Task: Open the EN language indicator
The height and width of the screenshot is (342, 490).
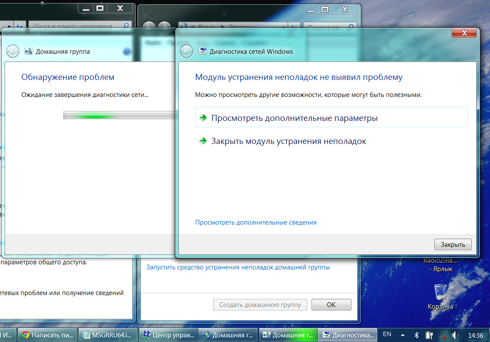Action: (x=387, y=334)
